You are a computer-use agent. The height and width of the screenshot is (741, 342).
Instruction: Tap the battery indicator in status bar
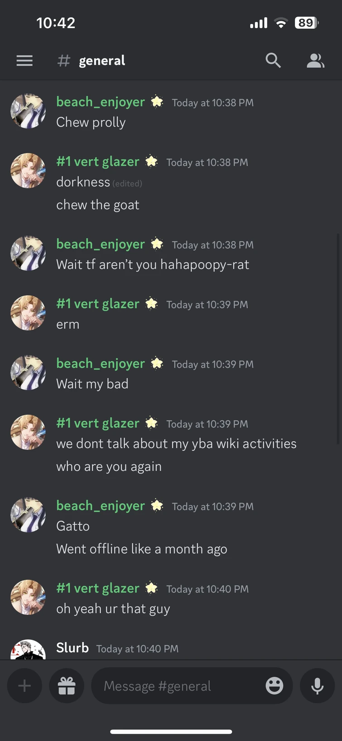tap(307, 23)
